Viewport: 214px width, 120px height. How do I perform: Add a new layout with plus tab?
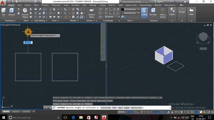pyautogui.click(x=33, y=111)
